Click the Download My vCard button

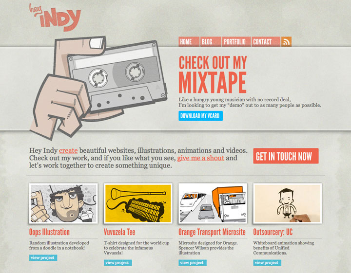[x=200, y=116]
